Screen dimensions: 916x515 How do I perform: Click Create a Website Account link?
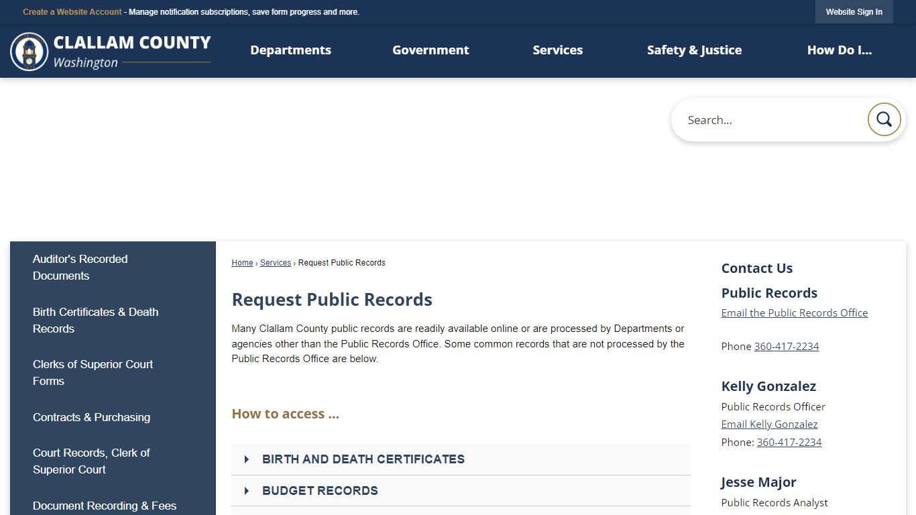72,12
